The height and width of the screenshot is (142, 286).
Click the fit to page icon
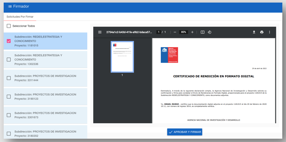[x=202, y=32]
